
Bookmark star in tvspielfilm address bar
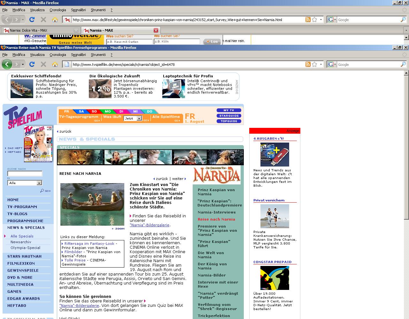314,64
